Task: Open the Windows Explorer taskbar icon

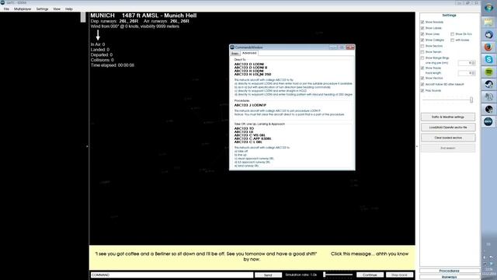Action: 488,22
